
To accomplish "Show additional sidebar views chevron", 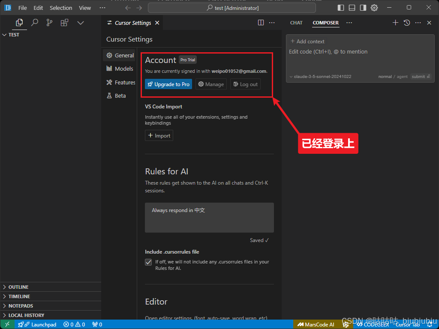I will pos(81,23).
